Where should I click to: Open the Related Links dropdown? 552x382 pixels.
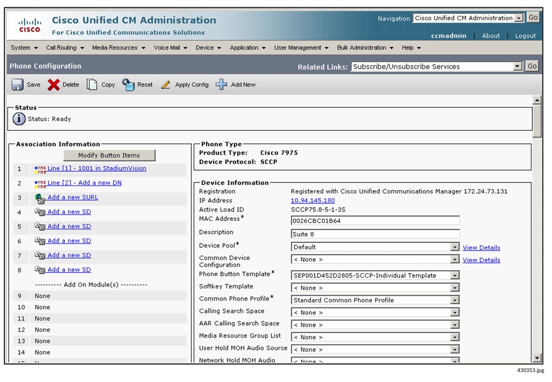[517, 66]
